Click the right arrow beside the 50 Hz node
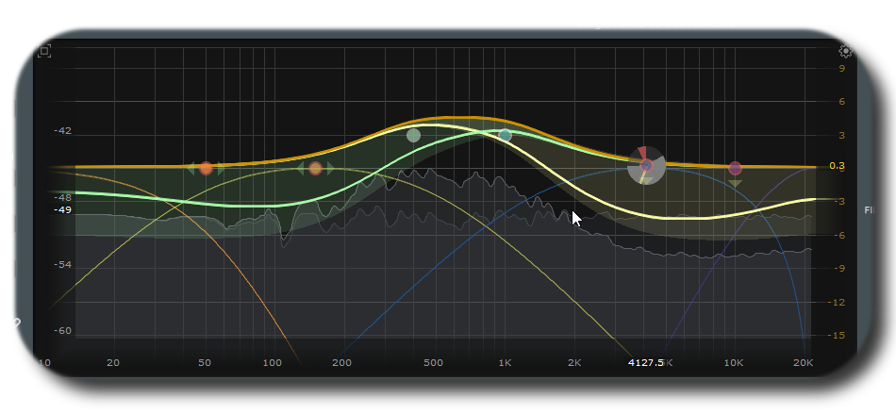 221,169
